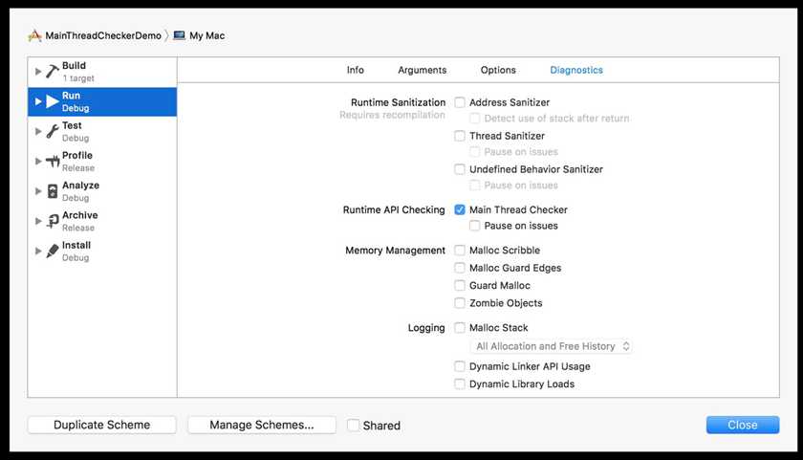
Task: Enable the Malloc Guard Edges checkbox
Action: tap(460, 268)
